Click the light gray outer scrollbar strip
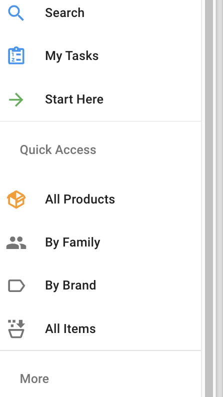This screenshot has height=397, width=223. 219,198
